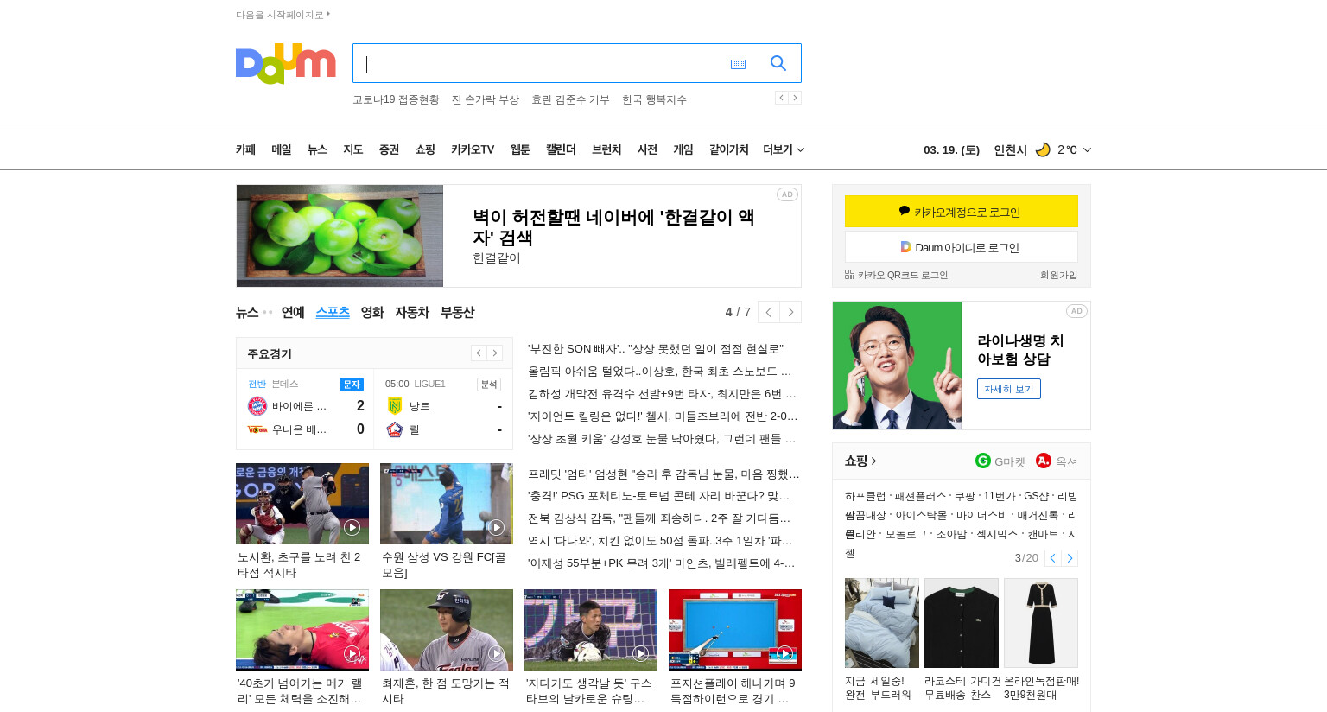Go to previous news page arrow

tap(769, 312)
